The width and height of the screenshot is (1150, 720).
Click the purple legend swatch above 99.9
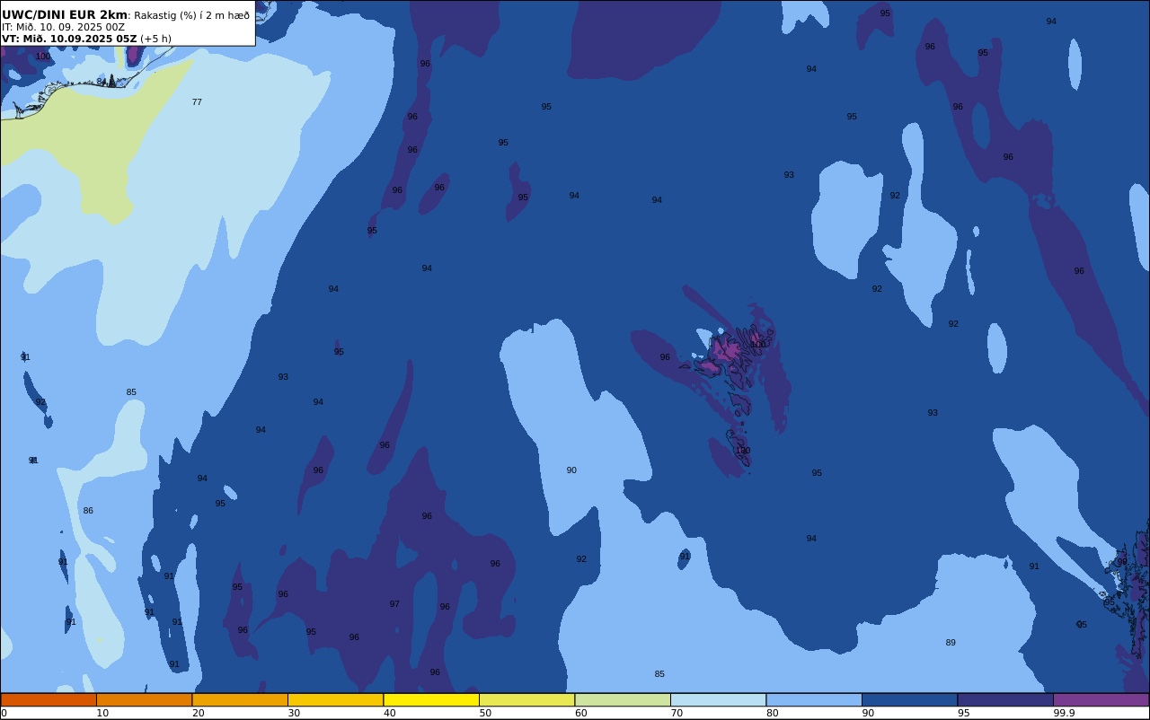pyautogui.click(x=1101, y=699)
